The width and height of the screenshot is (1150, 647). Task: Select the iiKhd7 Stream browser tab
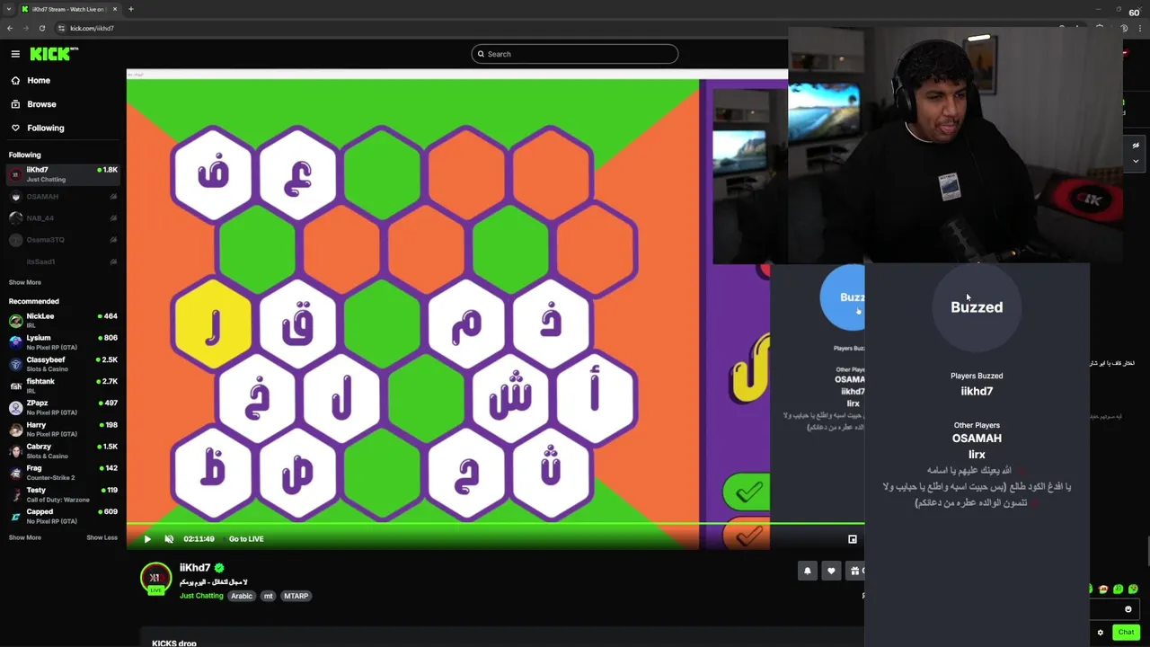click(70, 9)
